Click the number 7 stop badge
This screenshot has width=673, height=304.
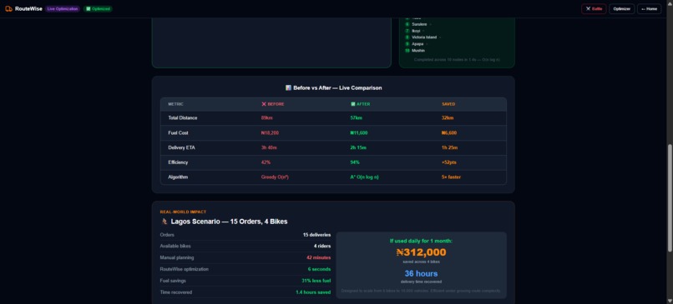(407, 31)
